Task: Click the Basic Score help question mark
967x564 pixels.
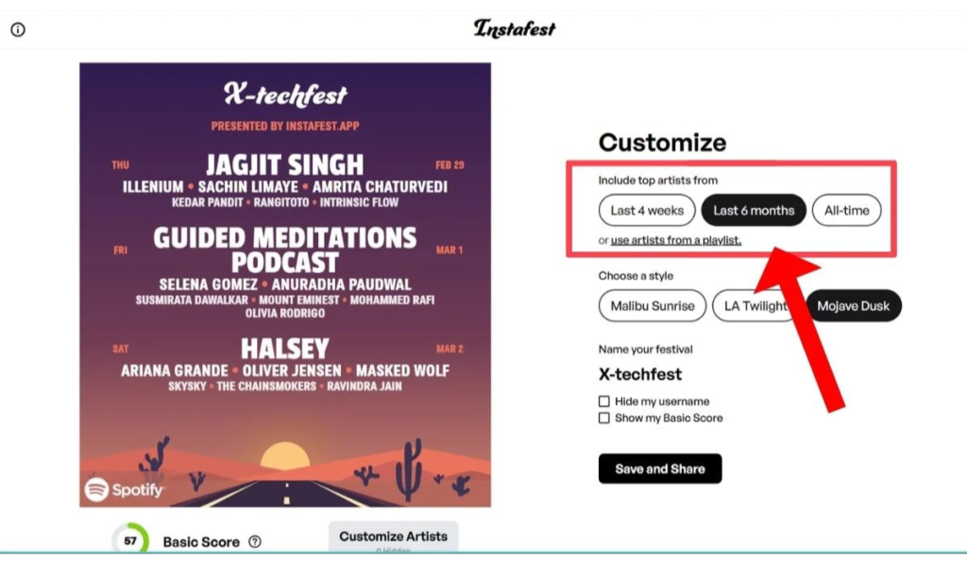Action: click(255, 541)
